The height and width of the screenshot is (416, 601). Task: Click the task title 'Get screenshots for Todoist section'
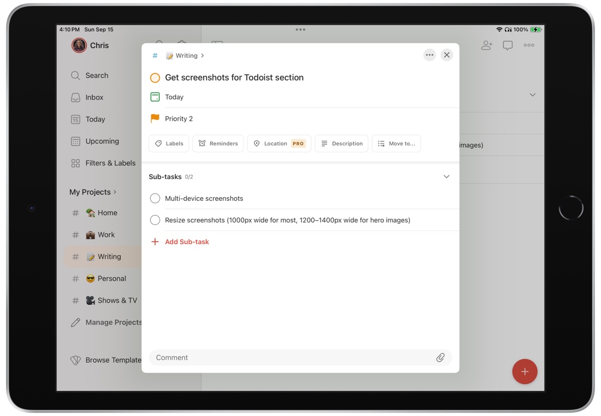pos(234,78)
